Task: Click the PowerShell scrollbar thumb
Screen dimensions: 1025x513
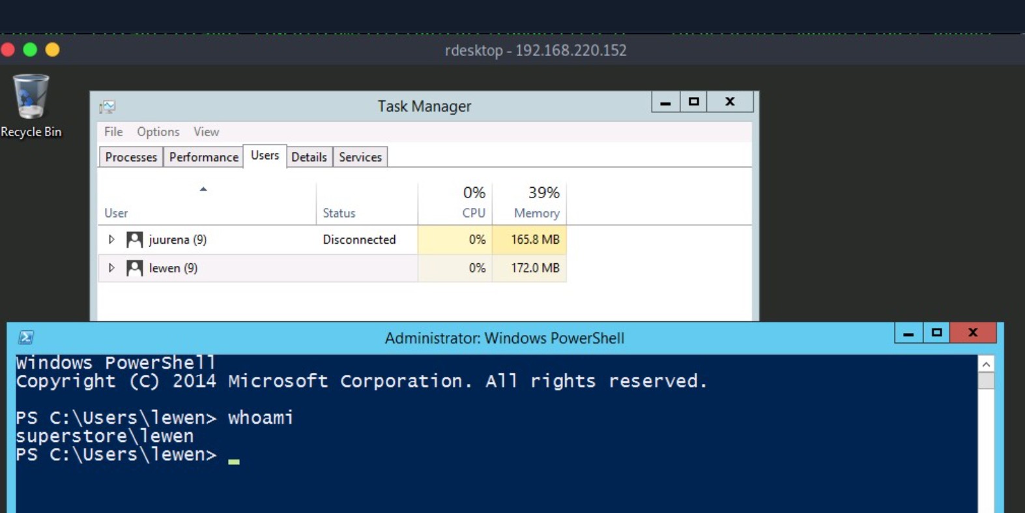Action: point(986,381)
